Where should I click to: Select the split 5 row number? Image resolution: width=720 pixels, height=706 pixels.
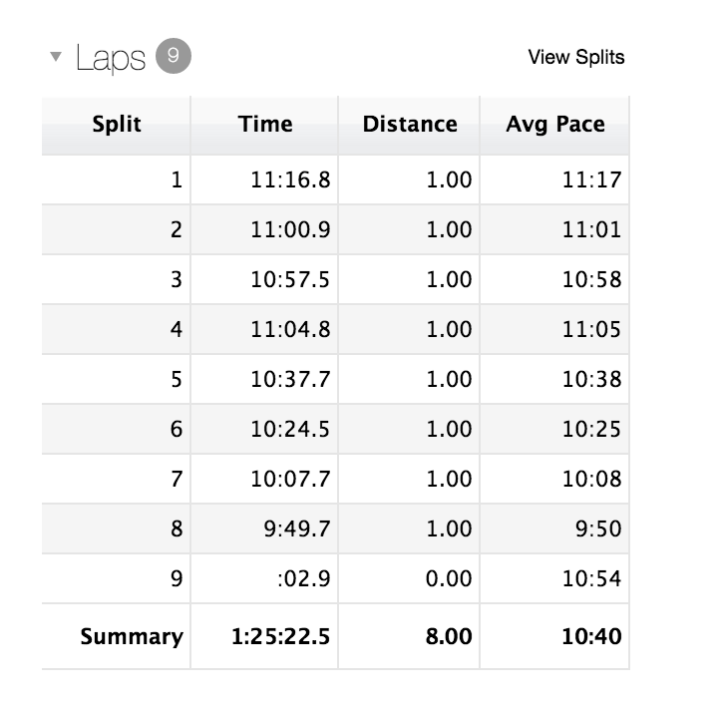click(177, 379)
